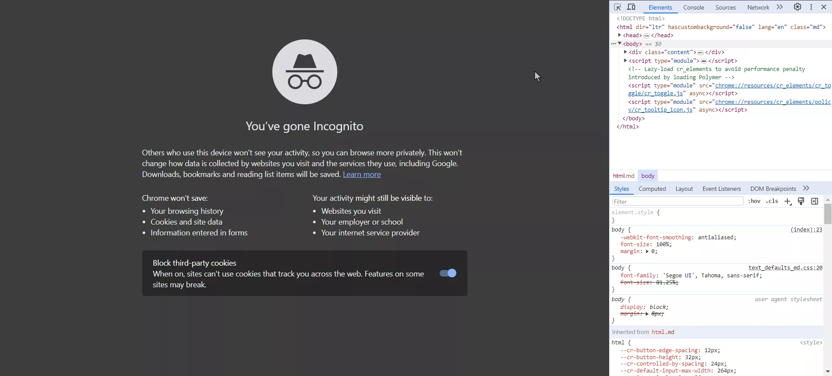The width and height of the screenshot is (832, 376).
Task: Open the Learn more link
Action: coord(362,174)
